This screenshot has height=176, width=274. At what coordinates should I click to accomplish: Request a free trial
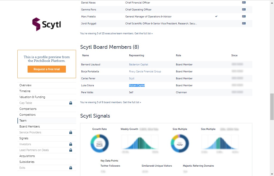[47, 69]
